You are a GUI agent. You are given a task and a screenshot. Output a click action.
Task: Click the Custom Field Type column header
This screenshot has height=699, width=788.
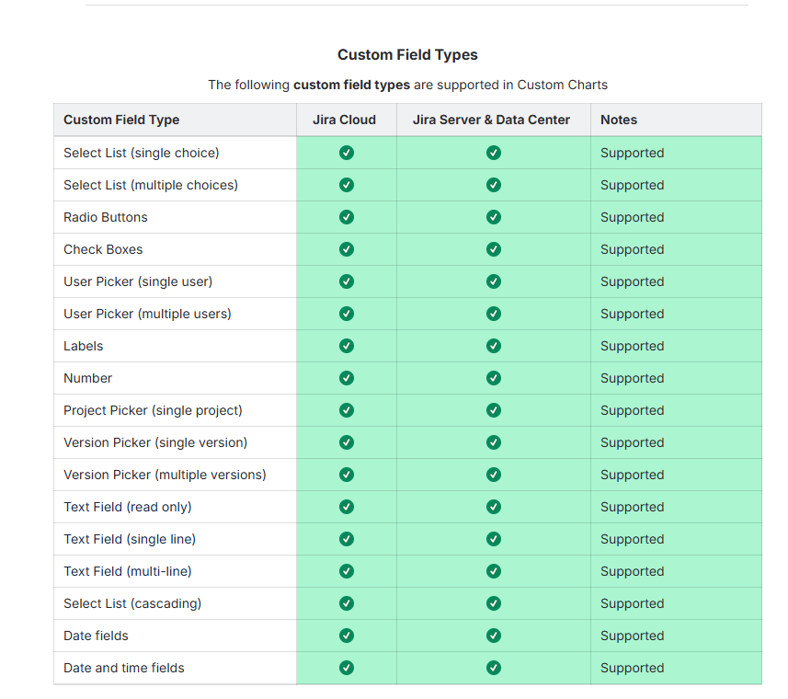click(121, 120)
